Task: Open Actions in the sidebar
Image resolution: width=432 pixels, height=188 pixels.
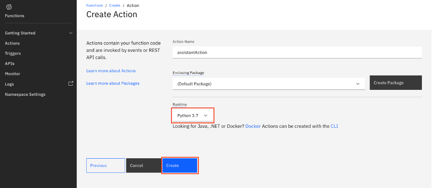Action: 12,43
